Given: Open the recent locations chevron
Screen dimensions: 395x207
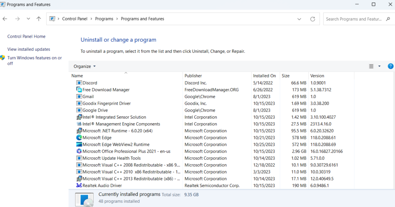Looking at the screenshot, I should 28,19.
